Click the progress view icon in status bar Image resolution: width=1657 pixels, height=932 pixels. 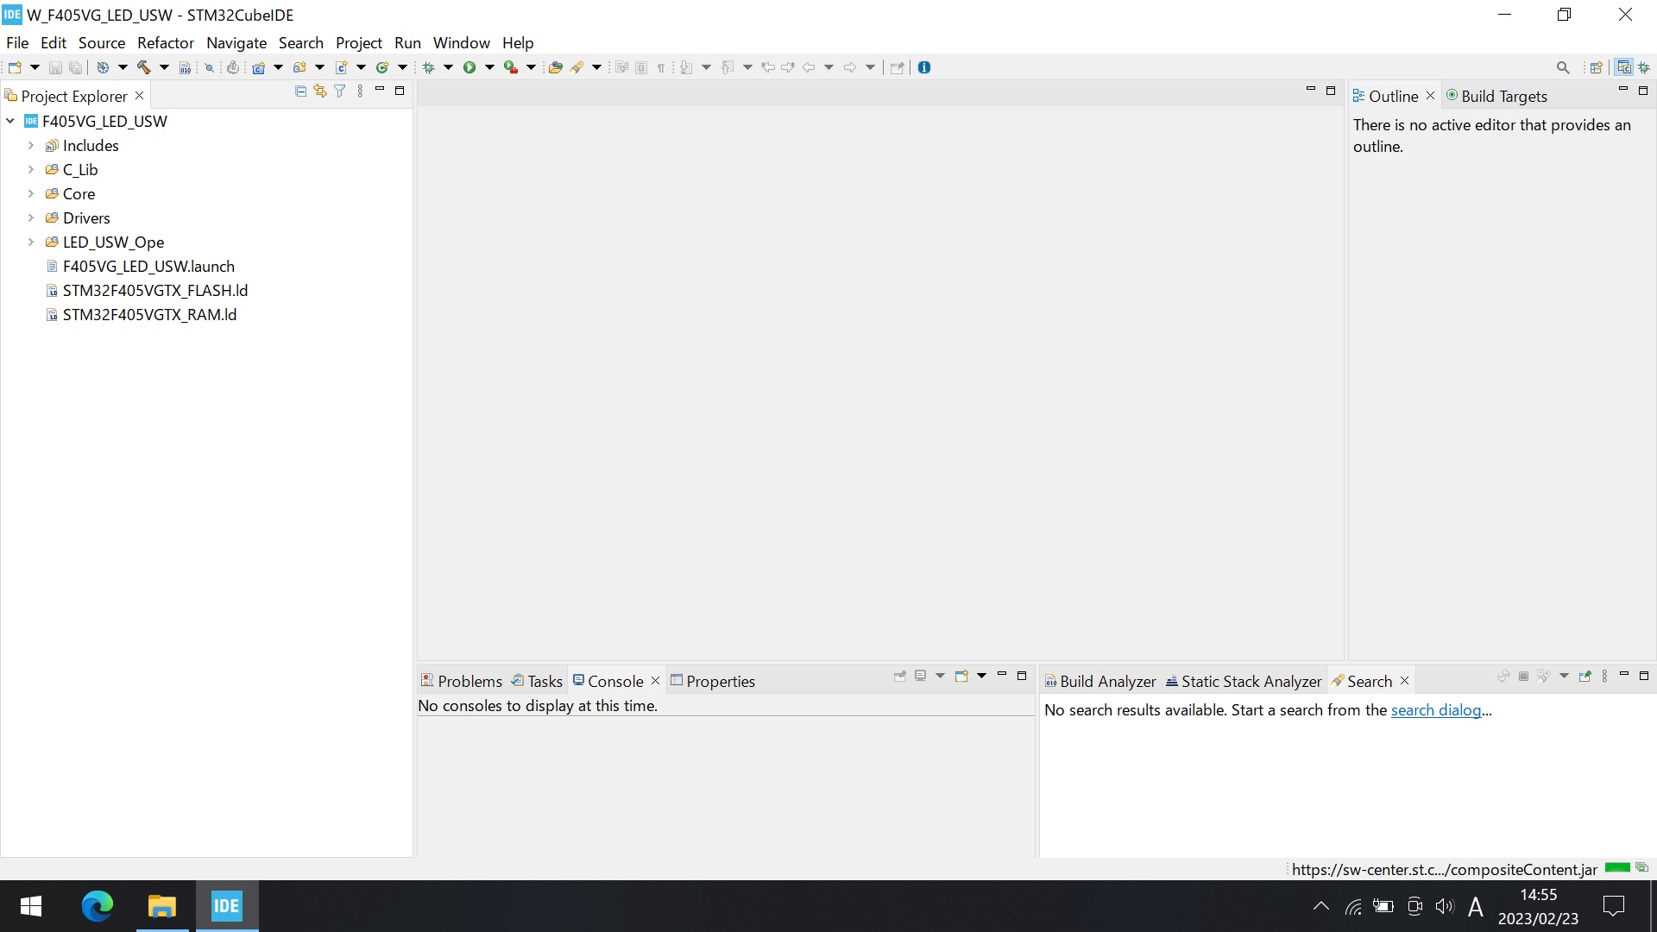point(1641,868)
